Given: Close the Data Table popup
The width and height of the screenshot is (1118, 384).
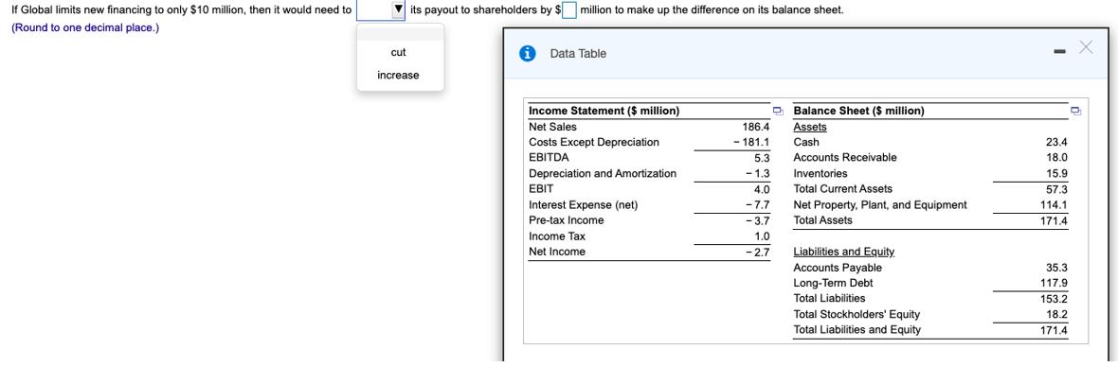Looking at the screenshot, I should point(1085,47).
